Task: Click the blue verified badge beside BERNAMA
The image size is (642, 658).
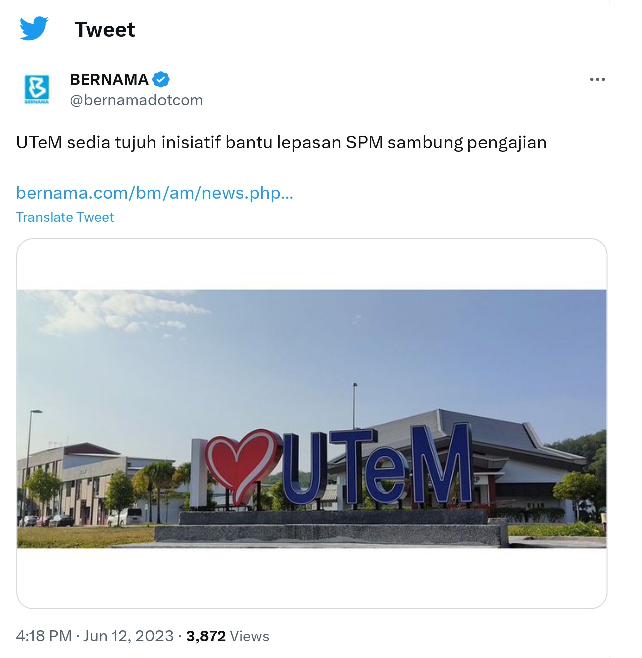Action: [x=161, y=79]
